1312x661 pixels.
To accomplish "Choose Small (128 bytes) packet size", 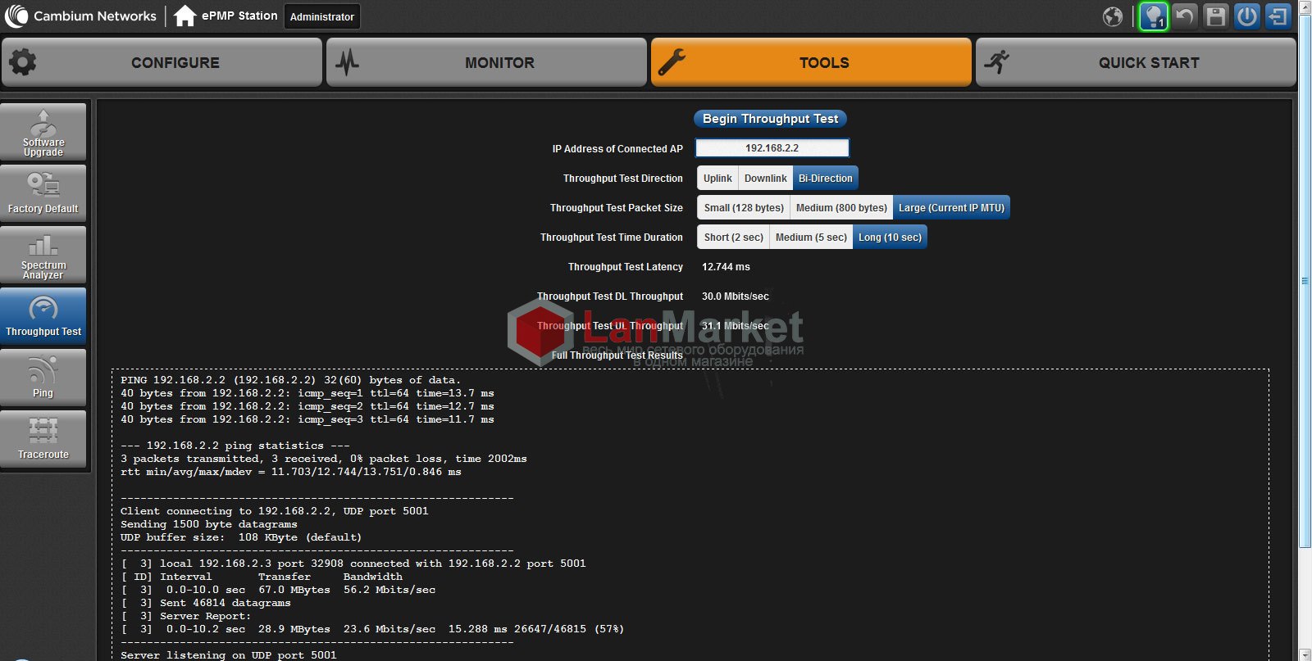I will [x=744, y=208].
